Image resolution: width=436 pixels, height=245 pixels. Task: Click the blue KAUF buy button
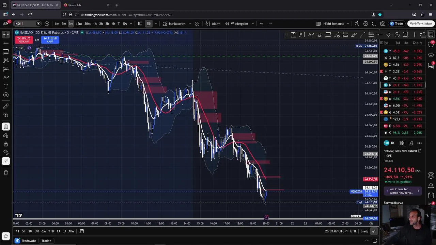(x=50, y=40)
